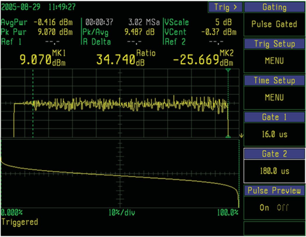
Task: Open the Trig > menu button
Action: [225, 7]
